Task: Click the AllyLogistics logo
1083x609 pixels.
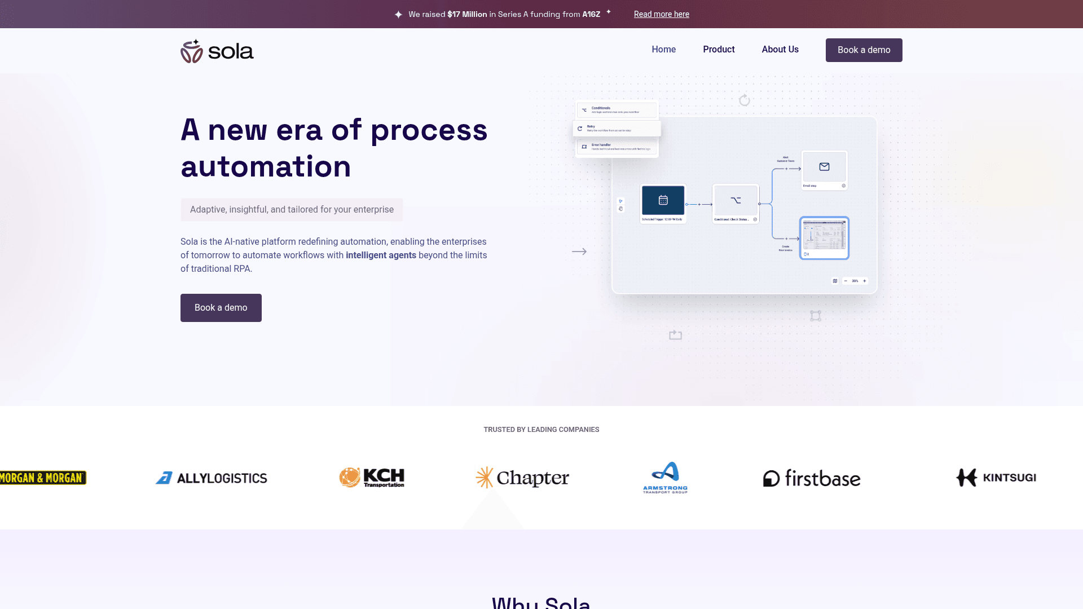Action: (212, 478)
